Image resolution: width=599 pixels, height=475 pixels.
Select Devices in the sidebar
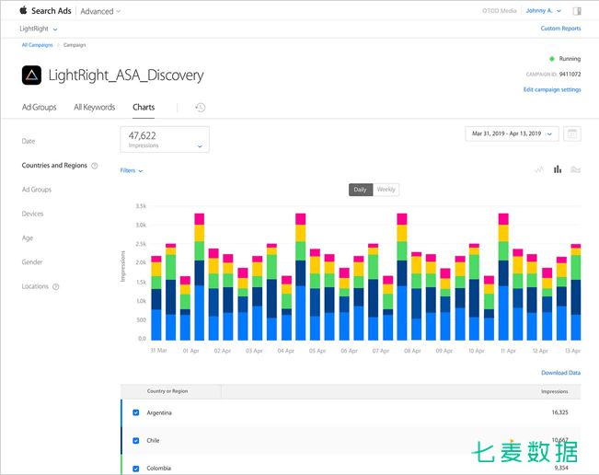tap(32, 214)
